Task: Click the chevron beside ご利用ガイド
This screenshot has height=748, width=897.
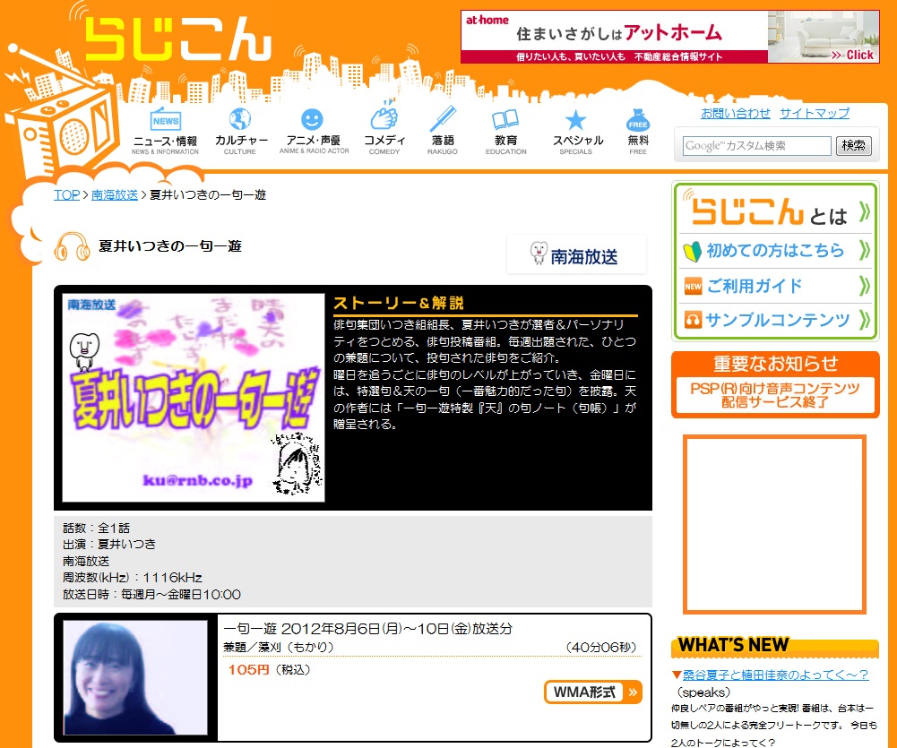Action: click(865, 286)
